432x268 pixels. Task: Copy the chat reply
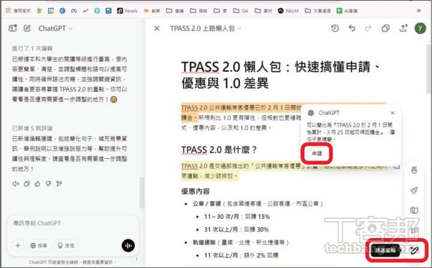coord(27,183)
